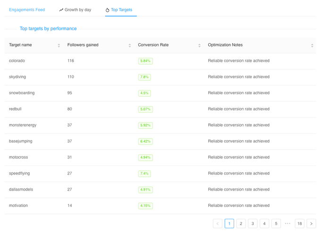The height and width of the screenshot is (232, 321).
Task: Click colorado's optimization note text
Action: 239,61
